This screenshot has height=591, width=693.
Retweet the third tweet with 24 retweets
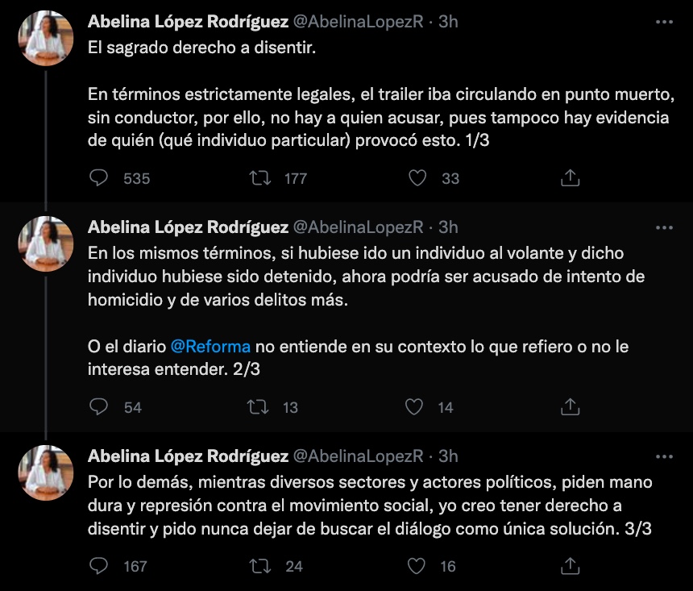pos(261,566)
